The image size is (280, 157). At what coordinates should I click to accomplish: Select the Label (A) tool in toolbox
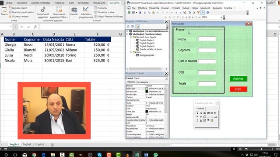(201, 113)
